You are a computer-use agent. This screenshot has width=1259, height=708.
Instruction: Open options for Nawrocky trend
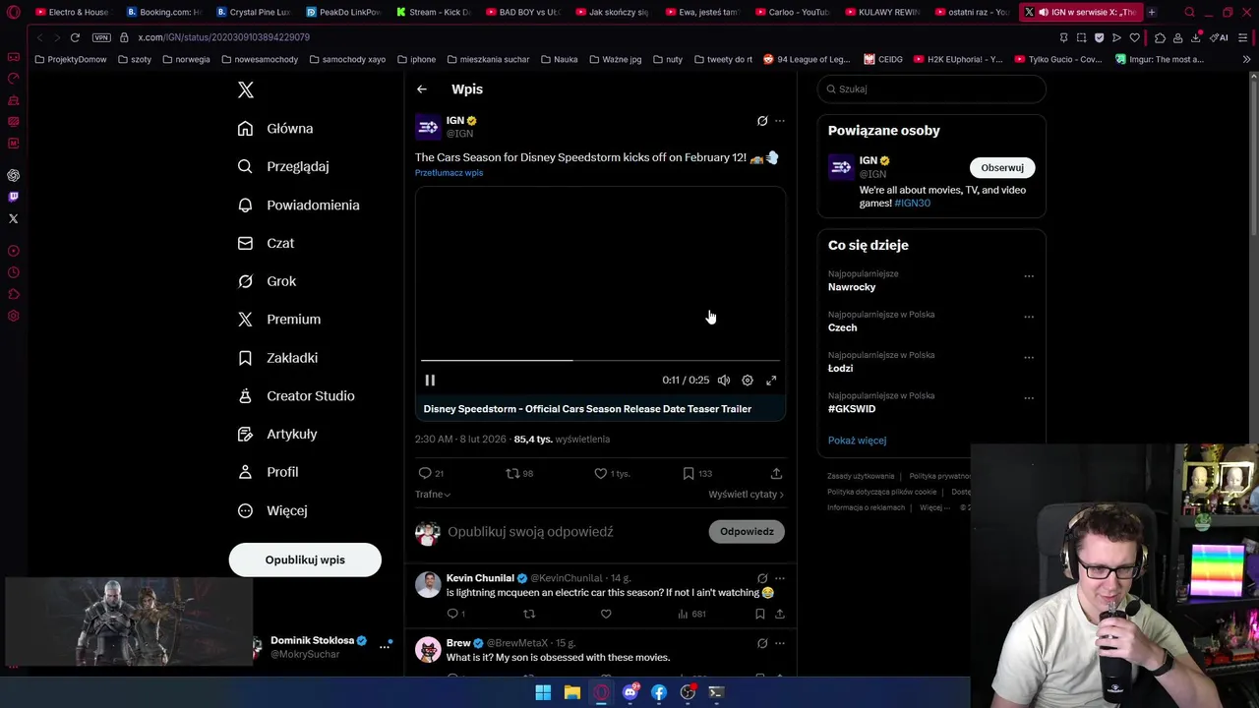click(1029, 276)
